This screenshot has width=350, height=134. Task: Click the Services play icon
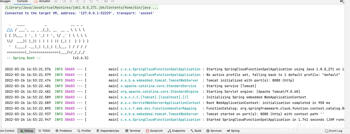click(x=208, y=131)
